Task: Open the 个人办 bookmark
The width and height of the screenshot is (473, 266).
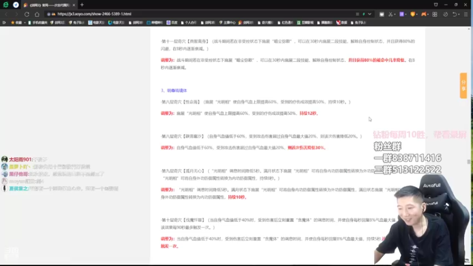Action: tap(189, 22)
